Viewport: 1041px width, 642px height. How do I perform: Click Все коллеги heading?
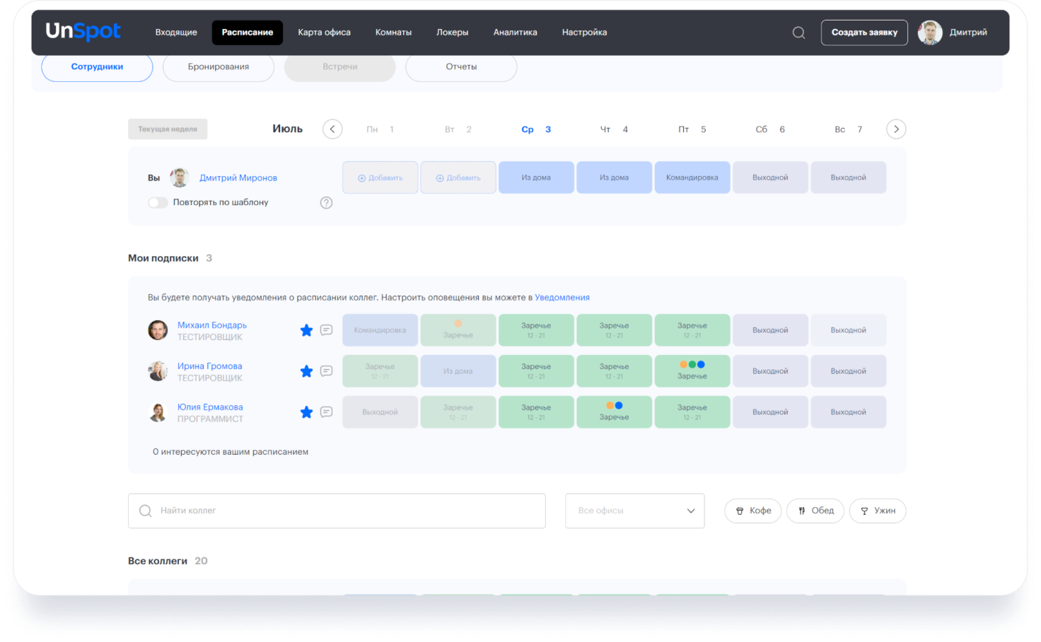point(158,561)
